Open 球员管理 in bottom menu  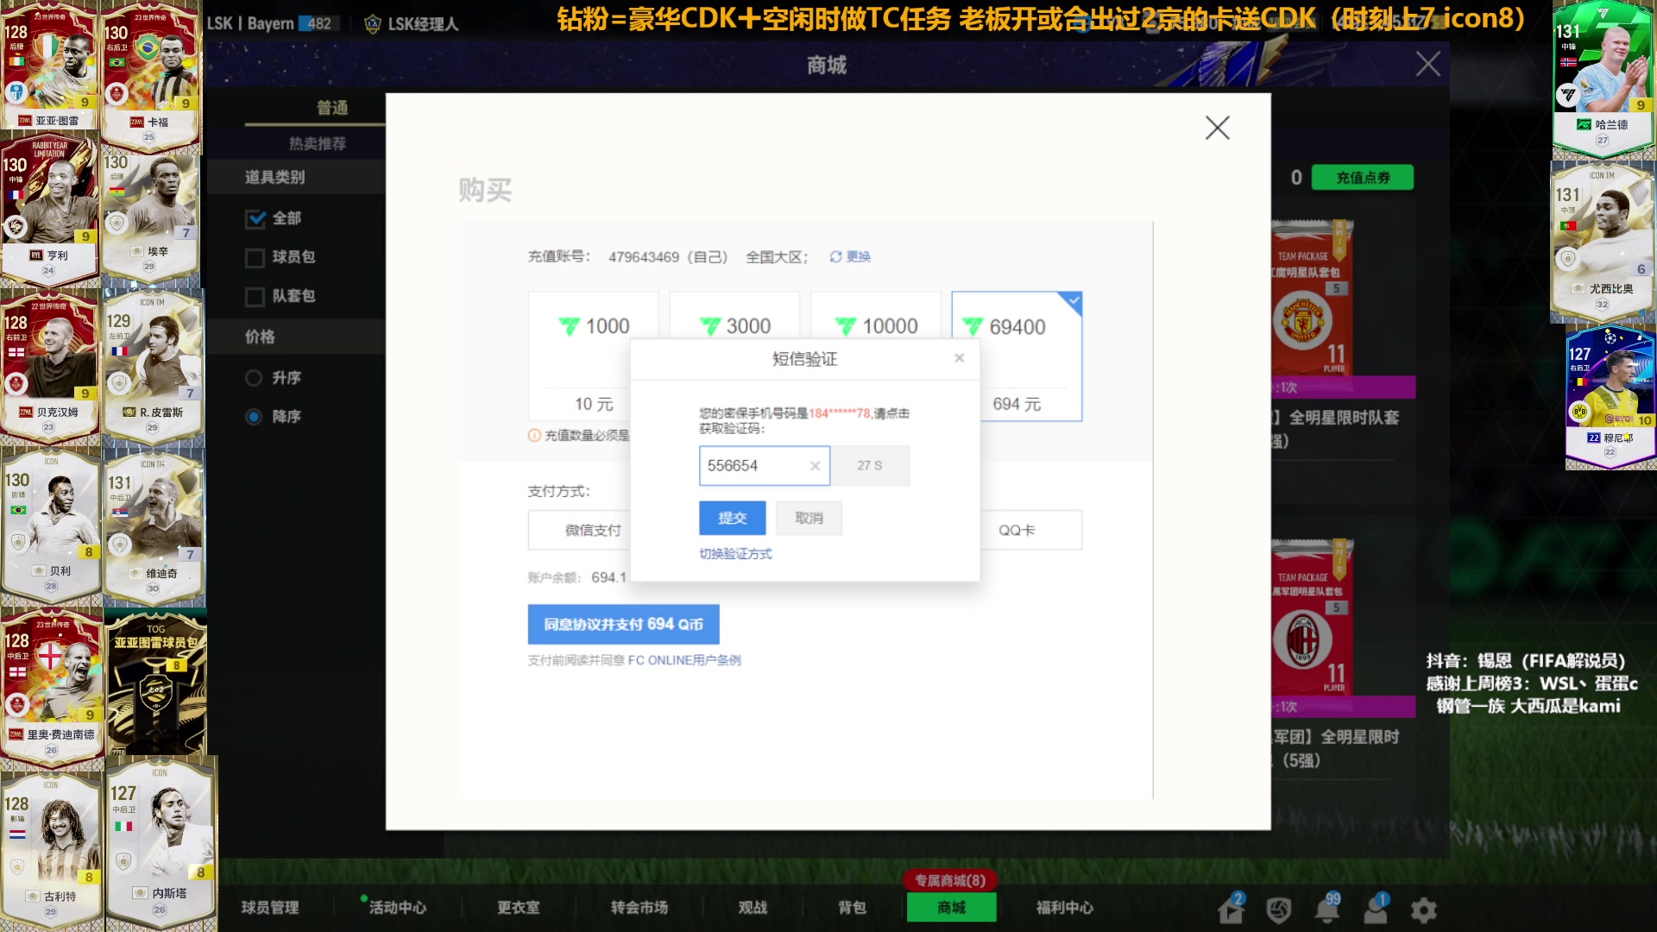tap(270, 908)
